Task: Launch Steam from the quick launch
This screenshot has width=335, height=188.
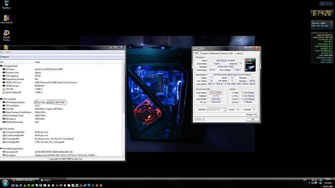Action: pyautogui.click(x=85, y=185)
